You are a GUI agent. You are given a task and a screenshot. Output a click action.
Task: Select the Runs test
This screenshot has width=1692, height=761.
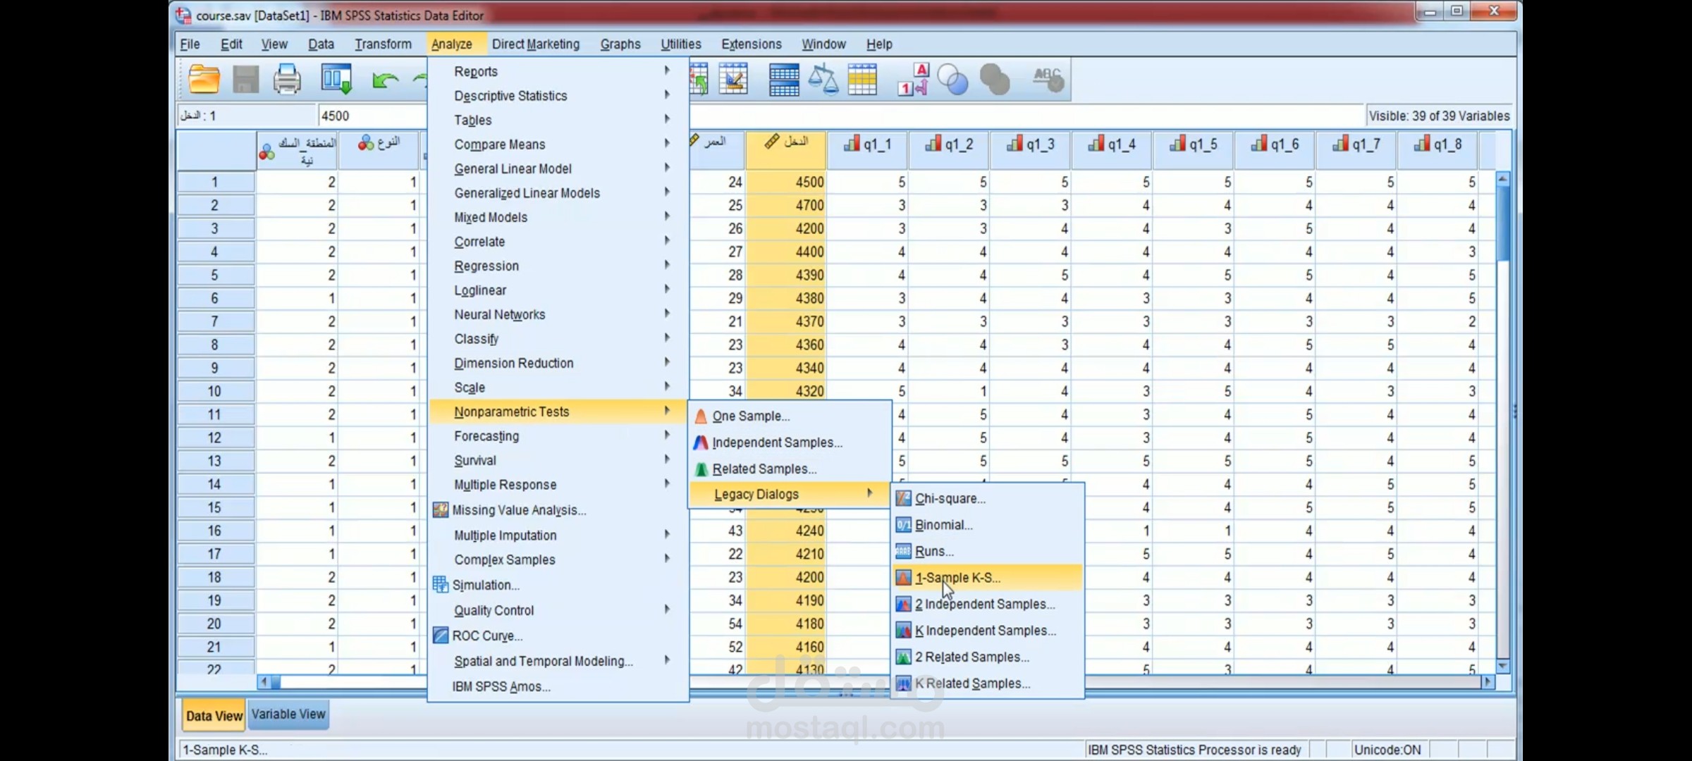(935, 551)
